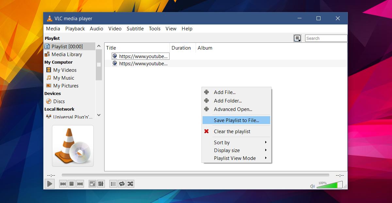Screen dimensions: 392x203
Task: Click the VLC cone album art thumbnail
Action: (73, 146)
